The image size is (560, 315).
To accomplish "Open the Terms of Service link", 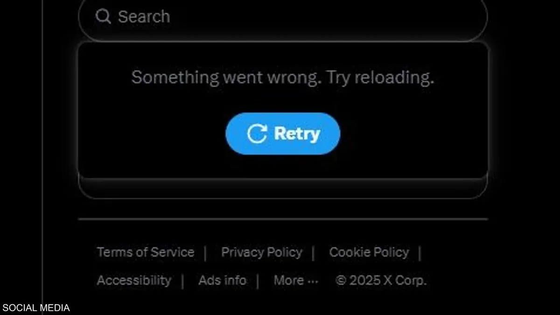I will pos(146,252).
